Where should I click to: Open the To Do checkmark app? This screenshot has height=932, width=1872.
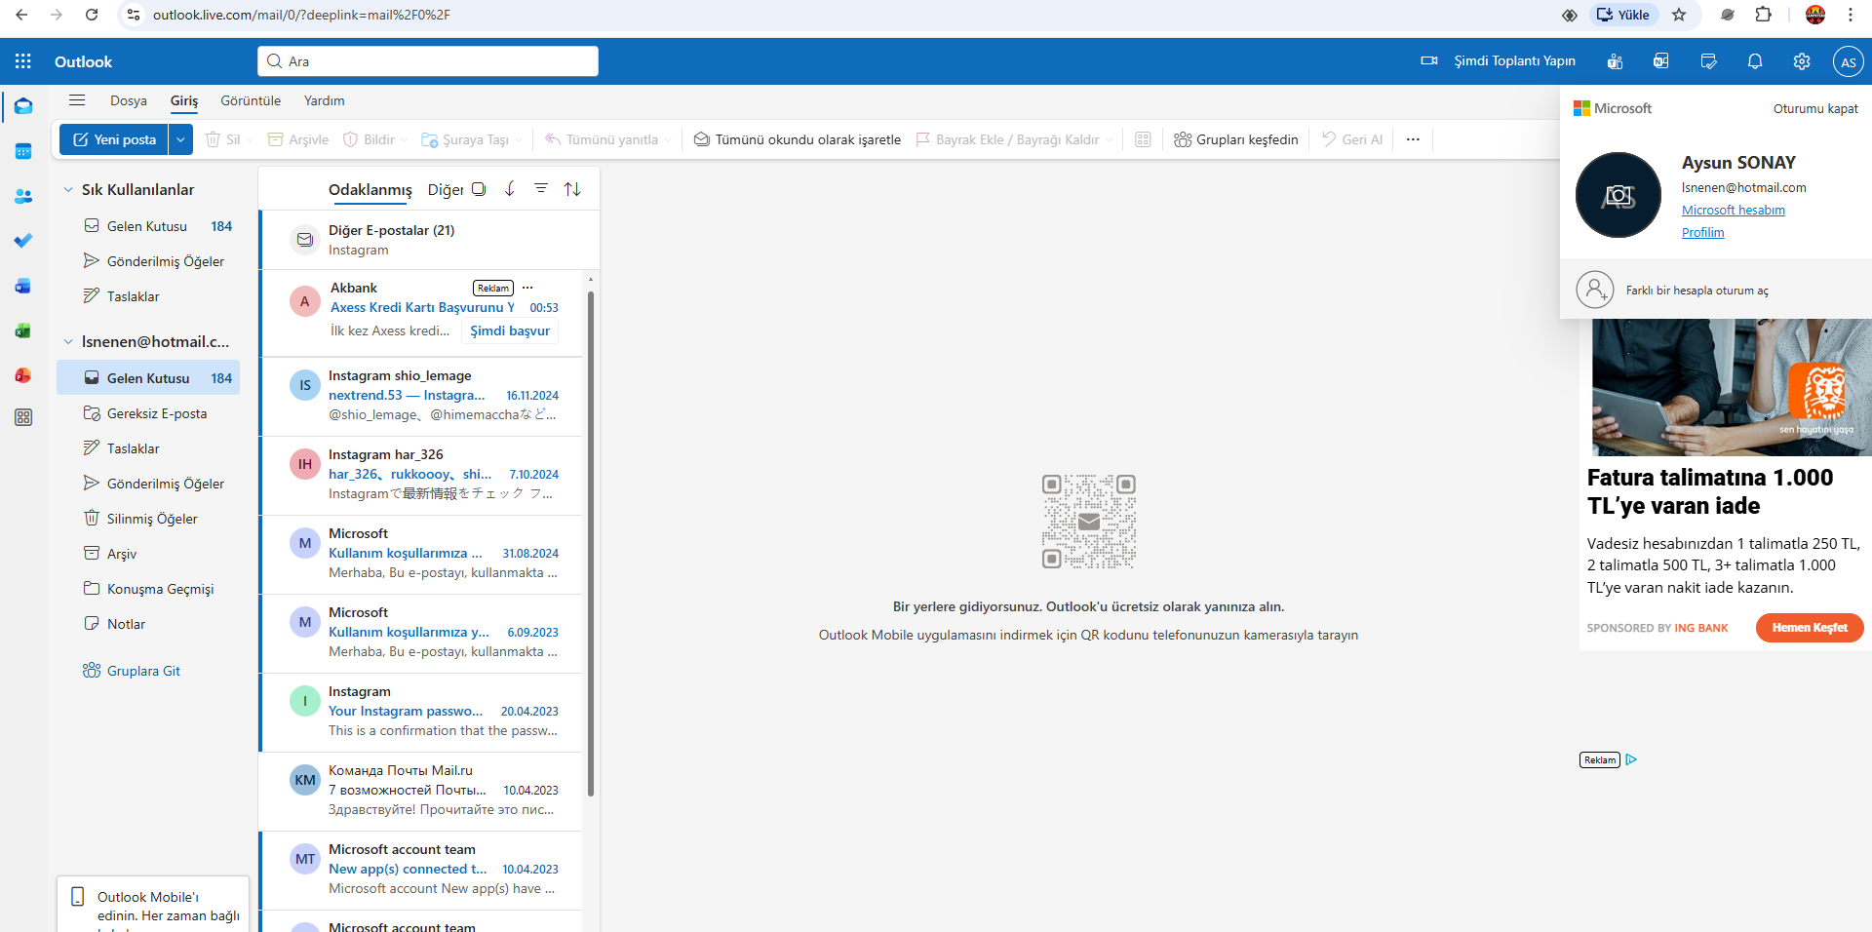pyautogui.click(x=23, y=241)
